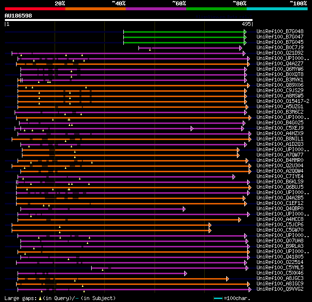Select the UniRef100_Q9VVG2 label
This screenshot has width=312, height=302.
280,289
